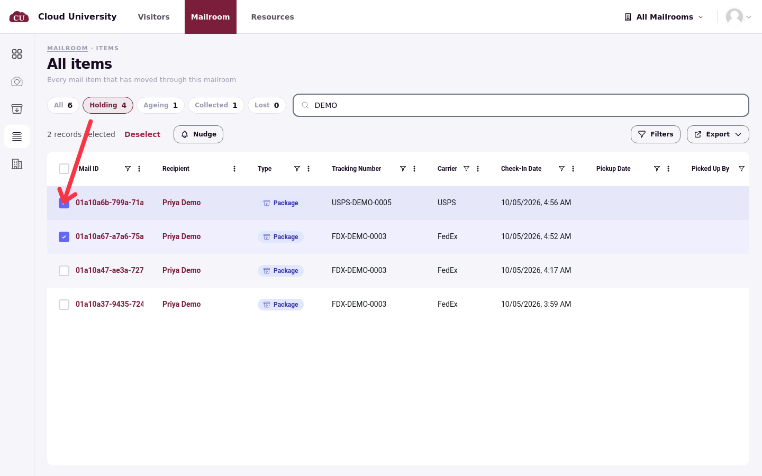Image resolution: width=762 pixels, height=476 pixels.
Task: Filter the Pickup Date column
Action: point(657,169)
